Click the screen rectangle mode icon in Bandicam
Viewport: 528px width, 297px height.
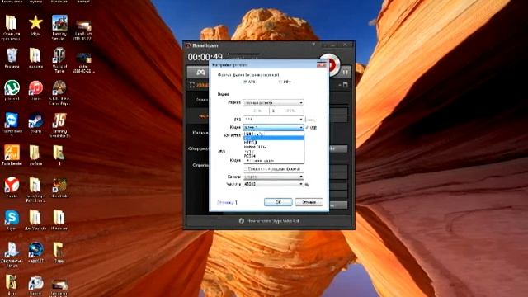(x=192, y=85)
